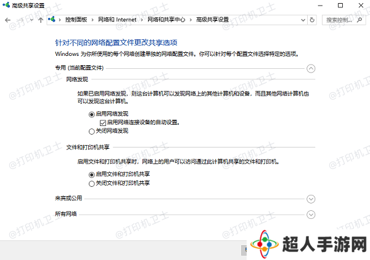
Task: Toggle 启用网络连接设备的自动设置 checkbox
Action: pos(102,122)
